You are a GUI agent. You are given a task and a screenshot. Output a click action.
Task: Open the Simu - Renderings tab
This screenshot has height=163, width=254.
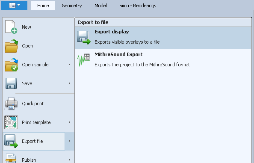(x=138, y=6)
